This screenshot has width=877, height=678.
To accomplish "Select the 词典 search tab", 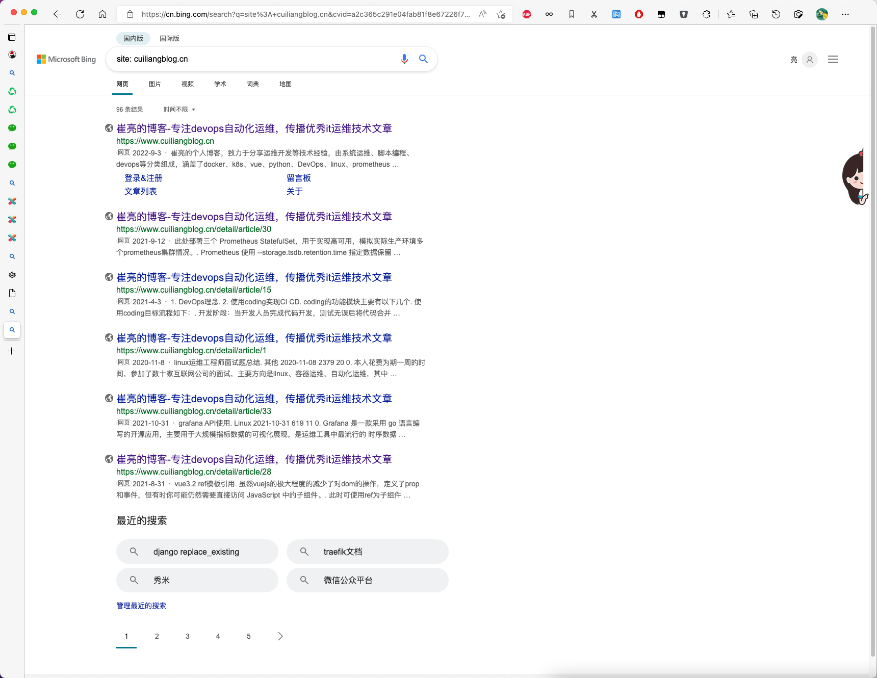I will (253, 84).
